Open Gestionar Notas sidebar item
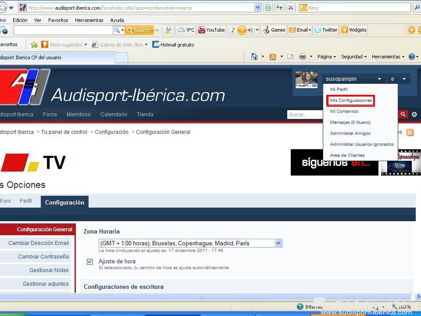This screenshot has height=316, width=421. tap(36, 270)
